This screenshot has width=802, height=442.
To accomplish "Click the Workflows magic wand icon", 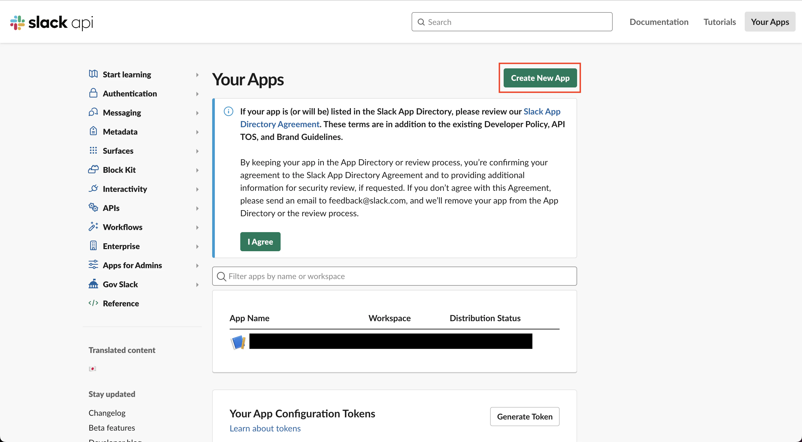I will tap(93, 227).
